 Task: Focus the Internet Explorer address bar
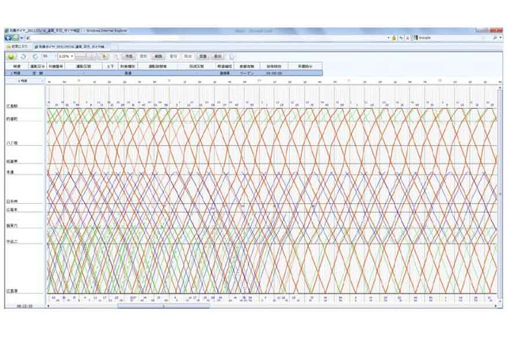[207, 38]
